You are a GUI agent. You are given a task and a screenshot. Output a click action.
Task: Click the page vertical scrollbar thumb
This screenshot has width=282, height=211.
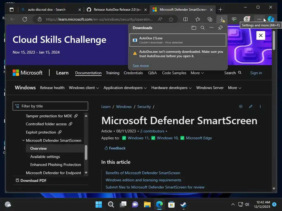(x=274, y=40)
